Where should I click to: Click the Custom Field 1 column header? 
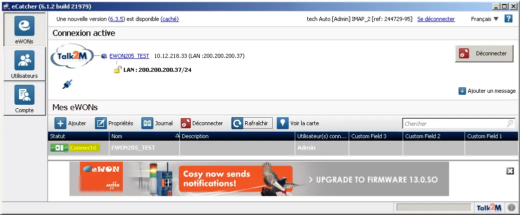(x=491, y=136)
